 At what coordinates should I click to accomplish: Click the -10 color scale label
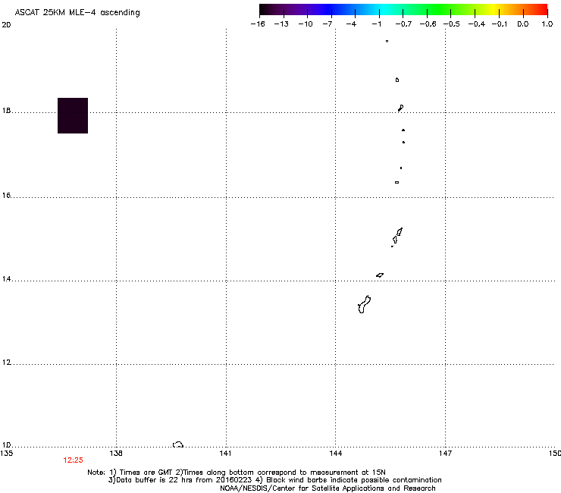tap(306, 24)
